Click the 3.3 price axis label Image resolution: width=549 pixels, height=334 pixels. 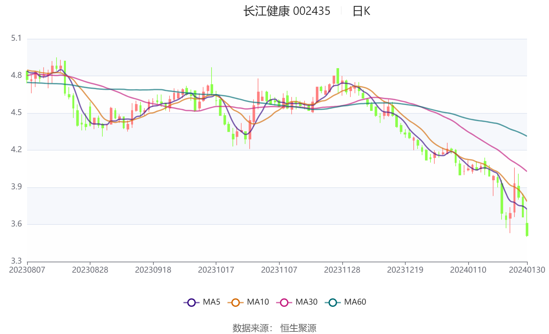point(16,261)
